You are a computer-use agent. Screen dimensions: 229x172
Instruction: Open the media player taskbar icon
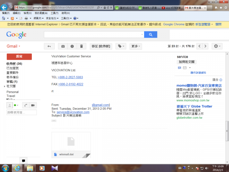pos(42,168)
